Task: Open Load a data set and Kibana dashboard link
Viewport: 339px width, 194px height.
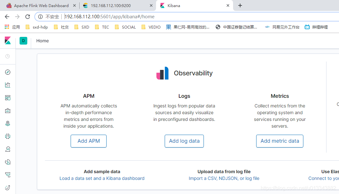Action: pyautogui.click(x=102, y=178)
